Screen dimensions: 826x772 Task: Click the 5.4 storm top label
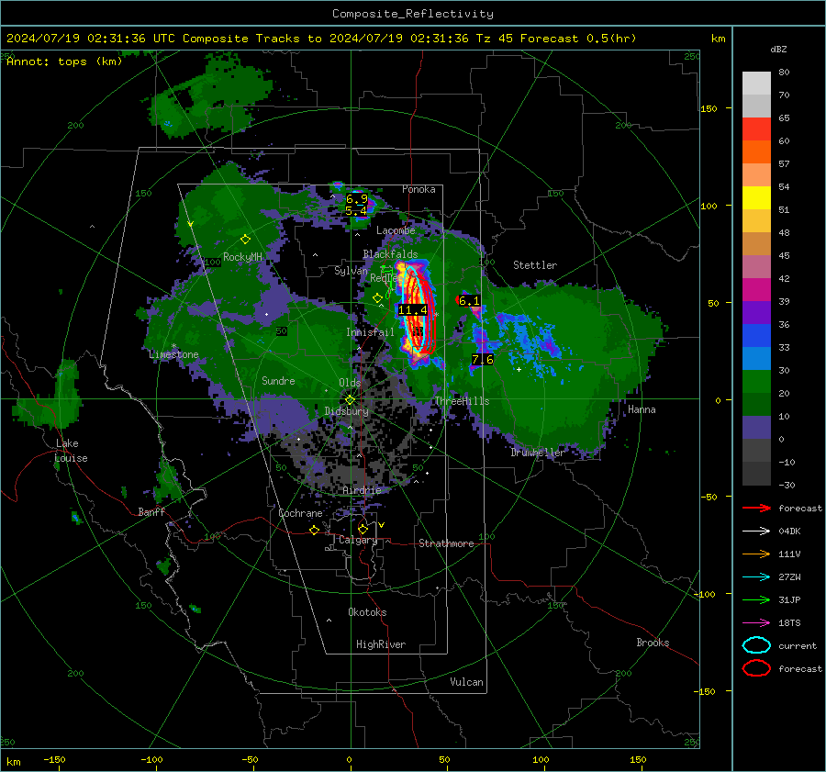pyautogui.click(x=356, y=211)
